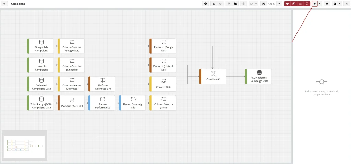Toggle the eye preview visibility button
Screen dimensions: 351x164
[x=288, y=4]
